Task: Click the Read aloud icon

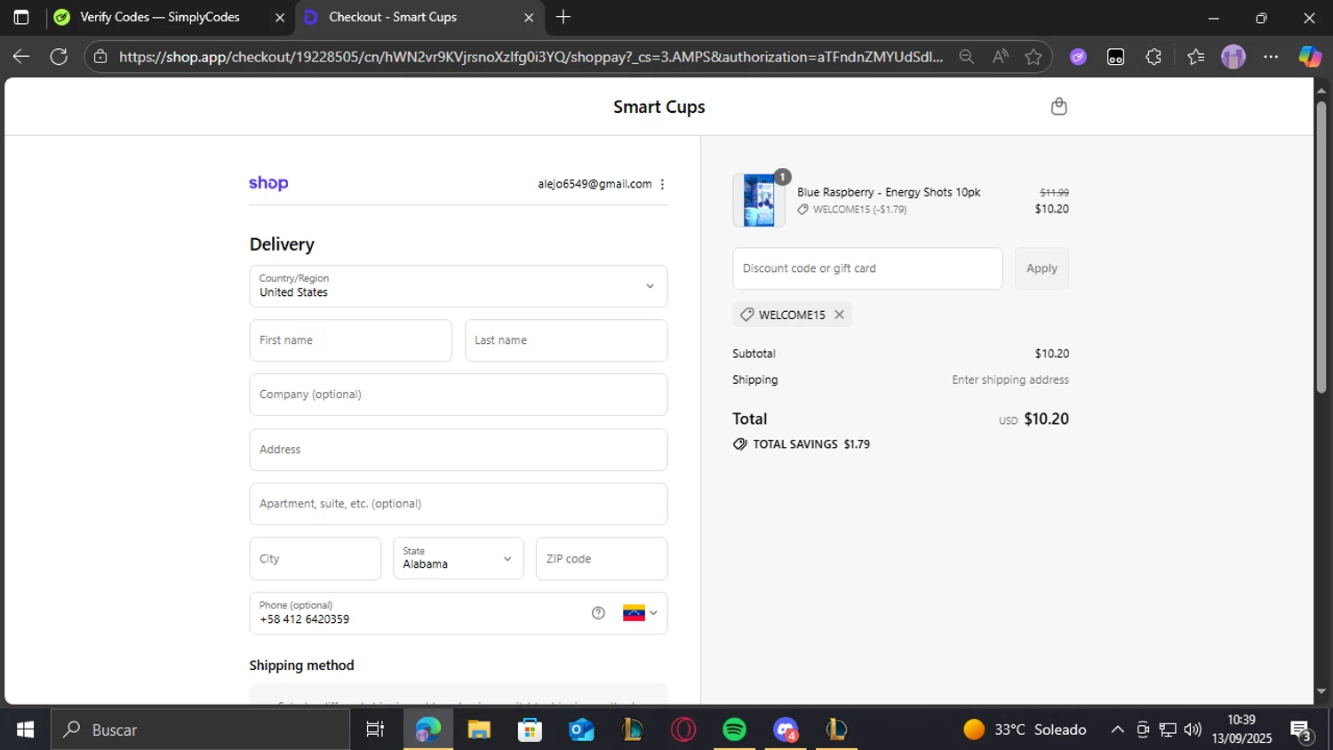Action: [x=1001, y=57]
